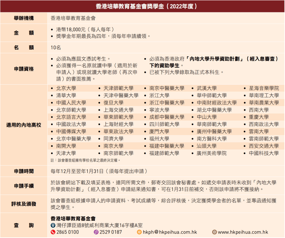
Task: Click 中南財經政法大學 in the list
Action: pyautogui.click(x=217, y=103)
